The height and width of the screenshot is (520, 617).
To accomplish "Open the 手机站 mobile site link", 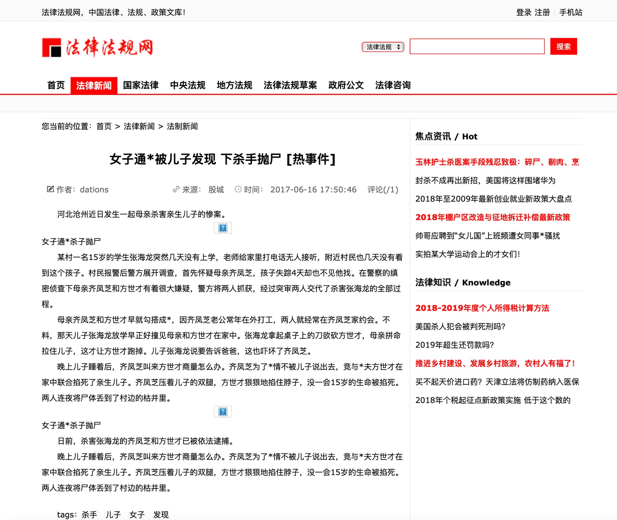I will click(x=571, y=12).
